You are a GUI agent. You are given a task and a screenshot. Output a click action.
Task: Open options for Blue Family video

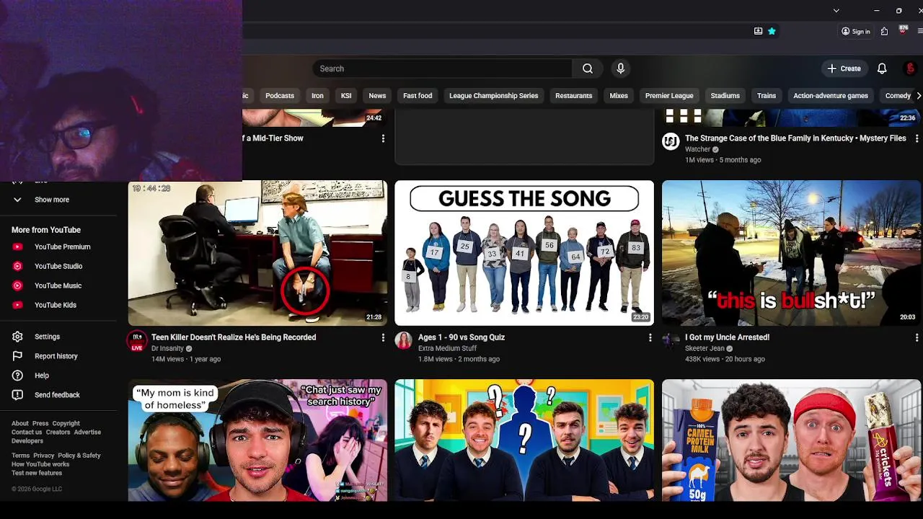917,138
